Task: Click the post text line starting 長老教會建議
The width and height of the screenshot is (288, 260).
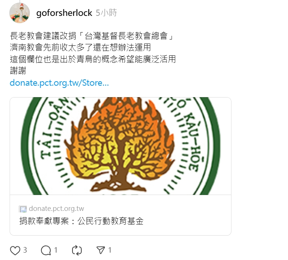Action: point(92,36)
